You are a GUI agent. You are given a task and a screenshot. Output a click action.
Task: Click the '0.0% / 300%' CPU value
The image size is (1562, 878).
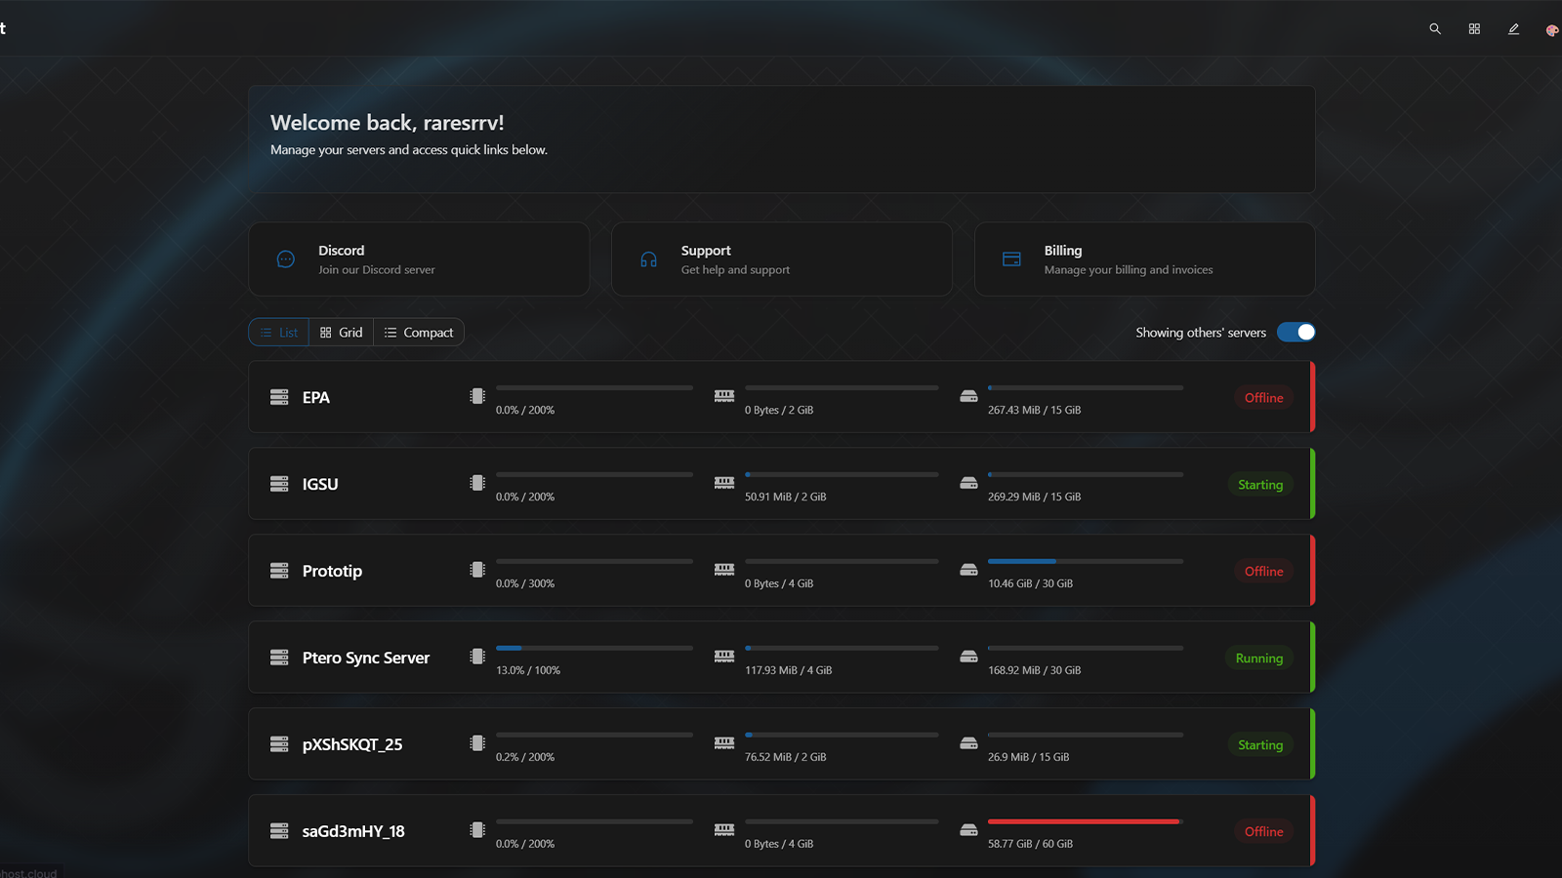pyautogui.click(x=525, y=583)
